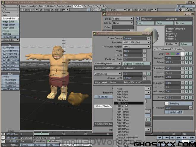Viewport: 196px width, 147px height.
Task: Click the viewport maximize icon at top right
Action: tap(191, 10)
